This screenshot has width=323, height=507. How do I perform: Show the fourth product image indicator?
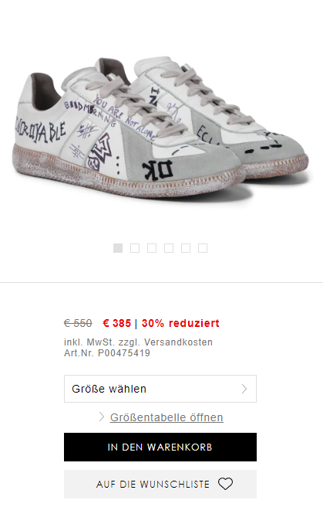point(169,248)
